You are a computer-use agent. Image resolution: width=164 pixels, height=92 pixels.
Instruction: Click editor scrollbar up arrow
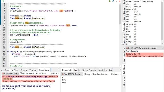click(x=120, y=4)
